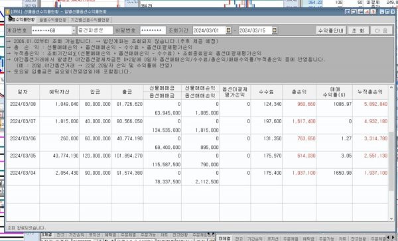398x241 pixels.
Task: Open the start-date calendar picker icon
Action: pos(228,30)
